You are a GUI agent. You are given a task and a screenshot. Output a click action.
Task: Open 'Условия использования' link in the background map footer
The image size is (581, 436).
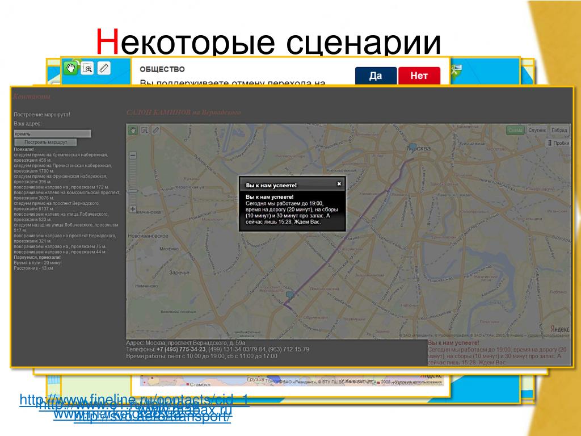pos(417,382)
